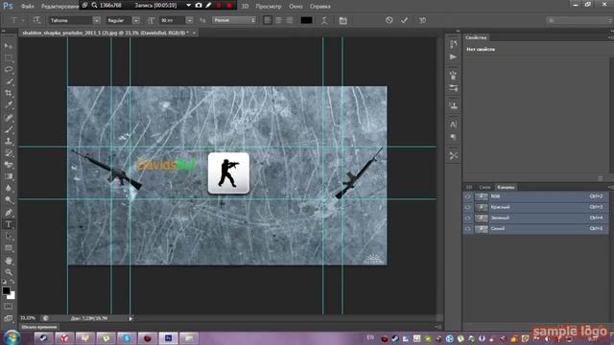The height and width of the screenshot is (345, 614).
Task: Open the Actions panel play icon
Action: (454, 57)
